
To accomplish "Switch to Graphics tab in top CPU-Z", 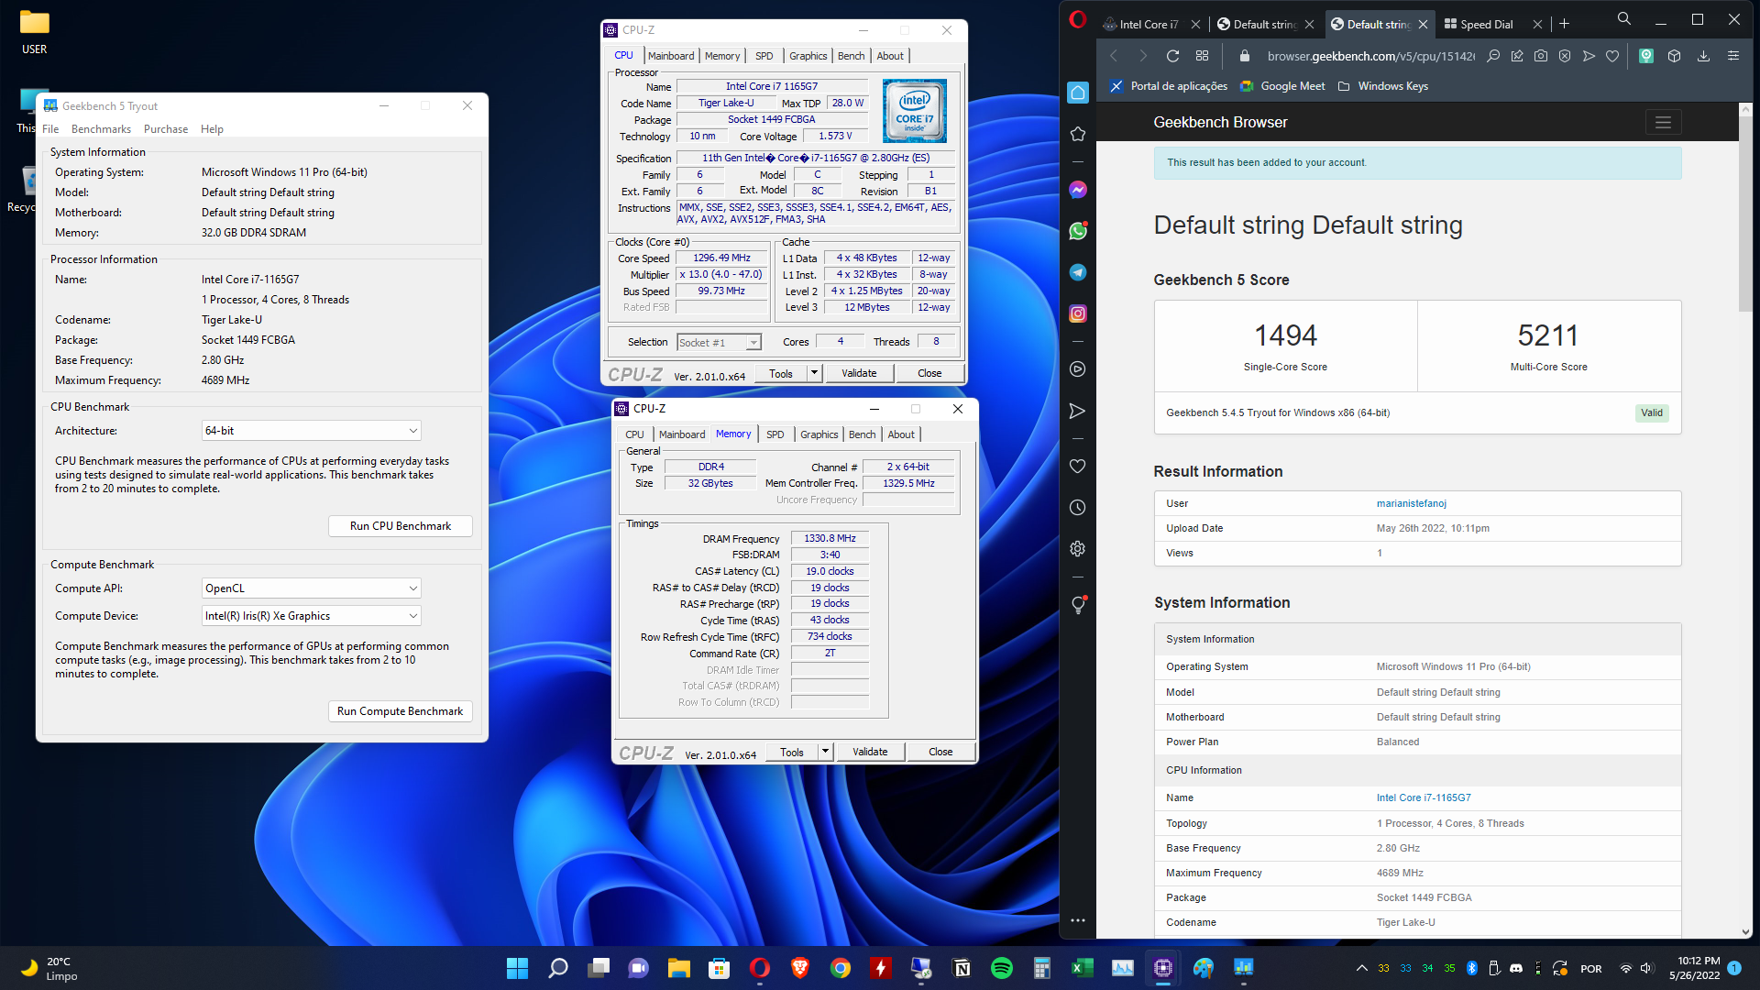I will 808,56.
